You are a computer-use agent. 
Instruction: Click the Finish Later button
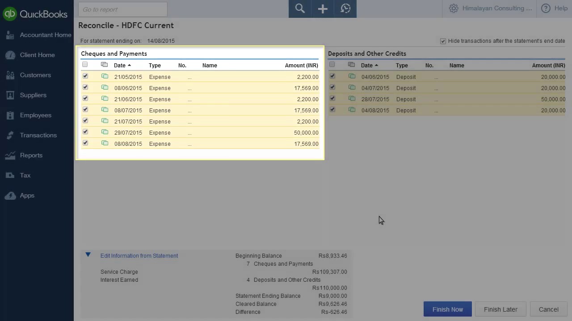(500, 309)
